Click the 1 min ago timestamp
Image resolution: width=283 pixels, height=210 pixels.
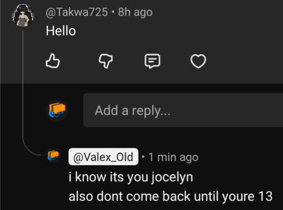[173, 157]
